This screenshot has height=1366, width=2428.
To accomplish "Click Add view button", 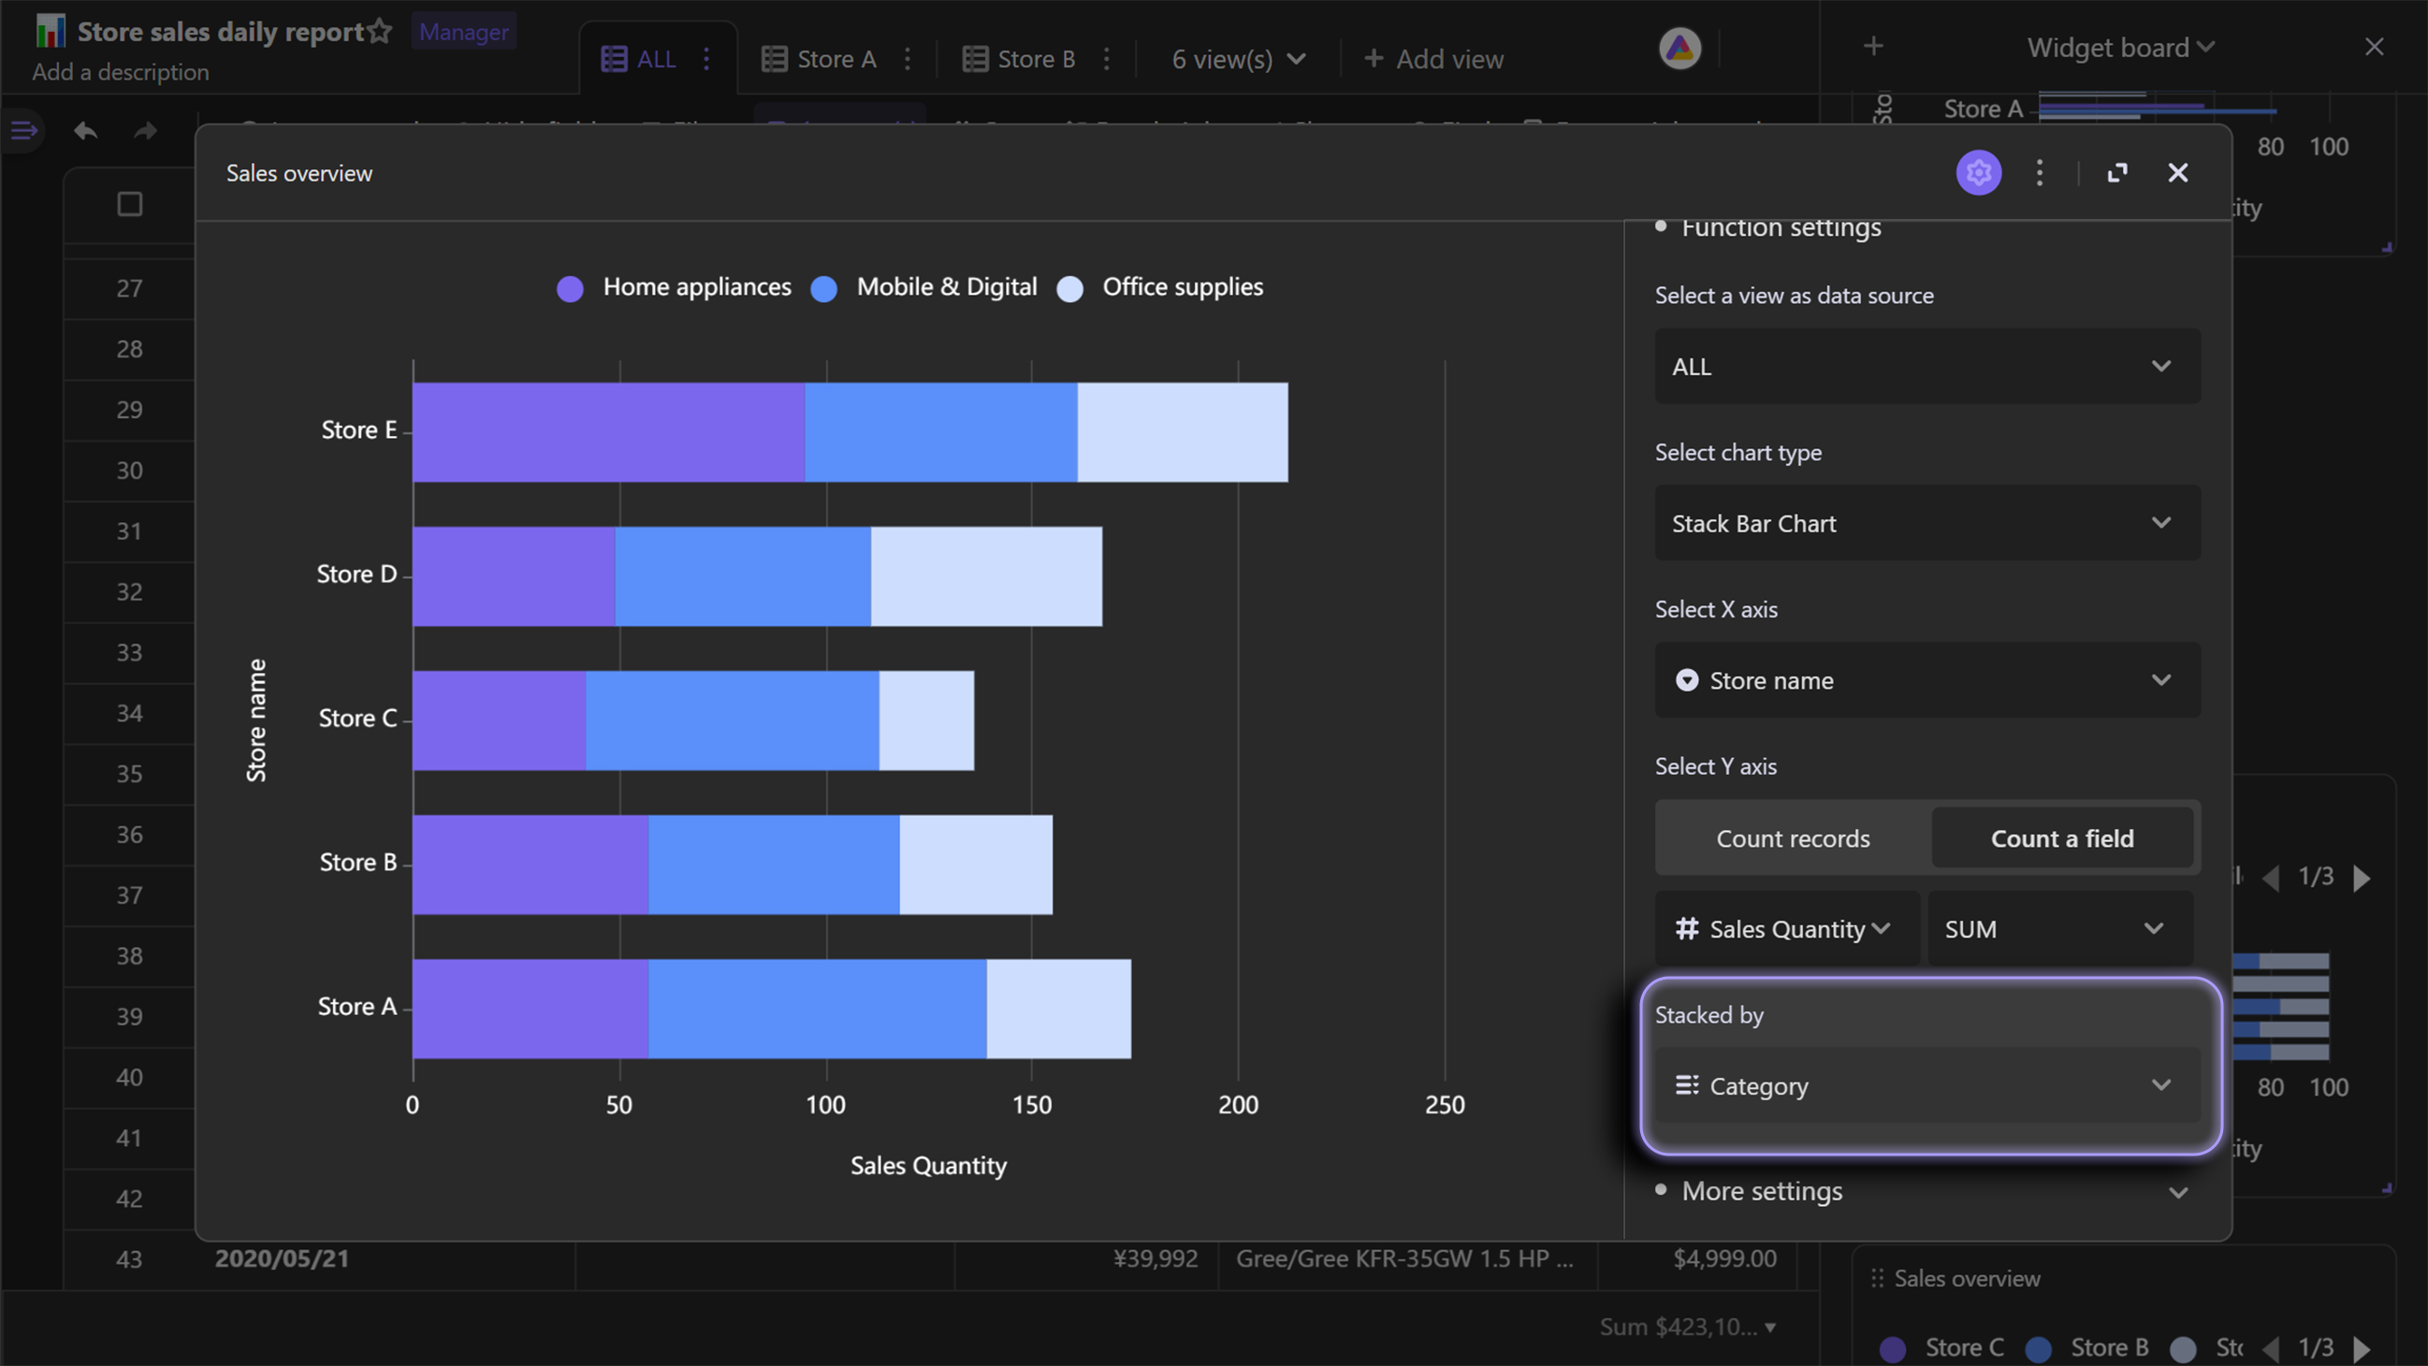I will [x=1432, y=58].
